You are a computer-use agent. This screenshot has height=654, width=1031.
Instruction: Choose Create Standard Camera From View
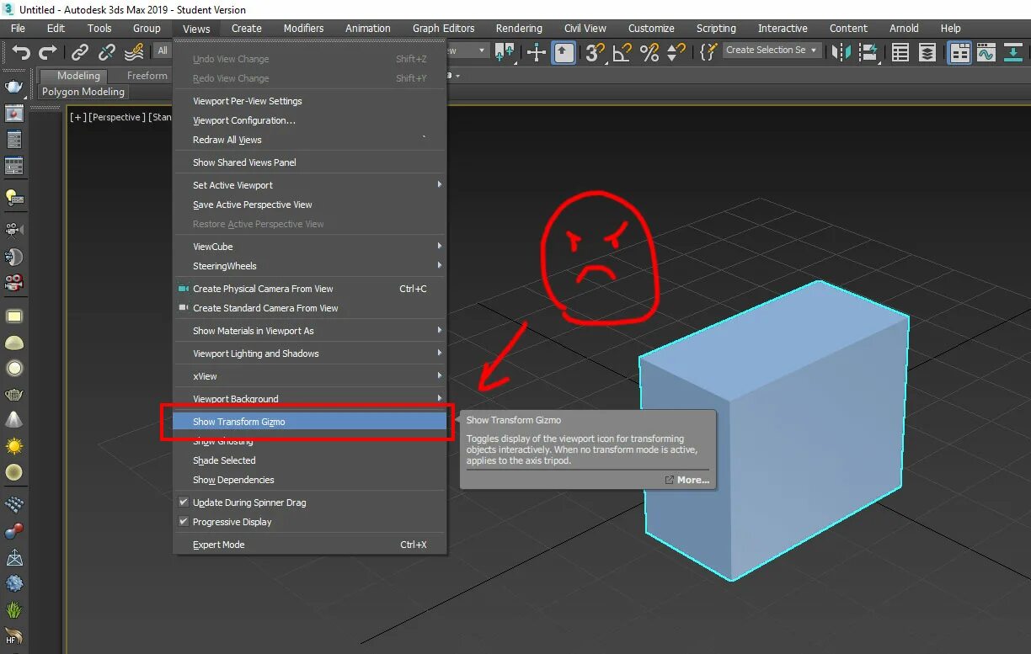pyautogui.click(x=309, y=308)
